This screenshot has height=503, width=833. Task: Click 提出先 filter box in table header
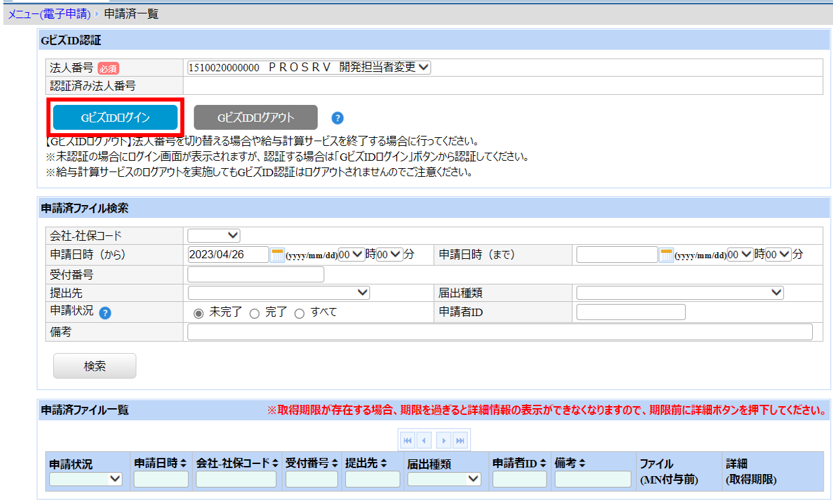(372, 479)
